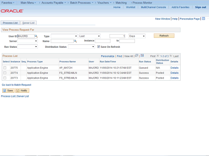Open the Run Status dropdown
The height and width of the screenshot is (156, 209).
click(27, 47)
